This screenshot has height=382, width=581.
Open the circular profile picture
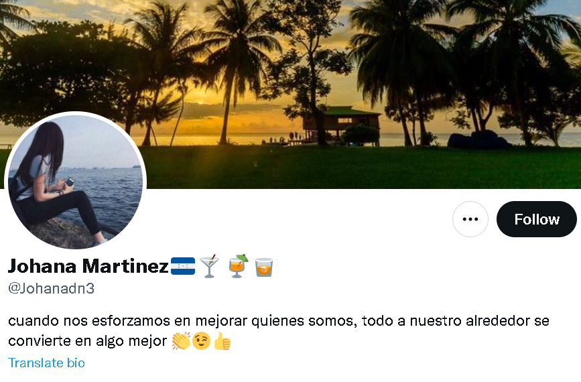75,182
